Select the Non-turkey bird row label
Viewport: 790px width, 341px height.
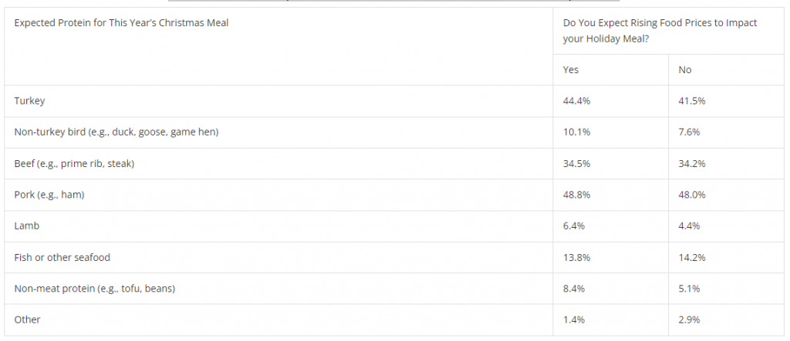pos(116,132)
